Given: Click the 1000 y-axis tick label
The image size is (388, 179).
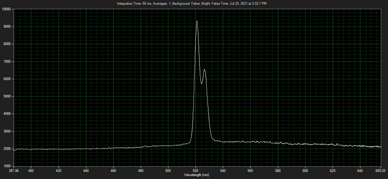Looking at the screenshot, I should click(7, 166).
